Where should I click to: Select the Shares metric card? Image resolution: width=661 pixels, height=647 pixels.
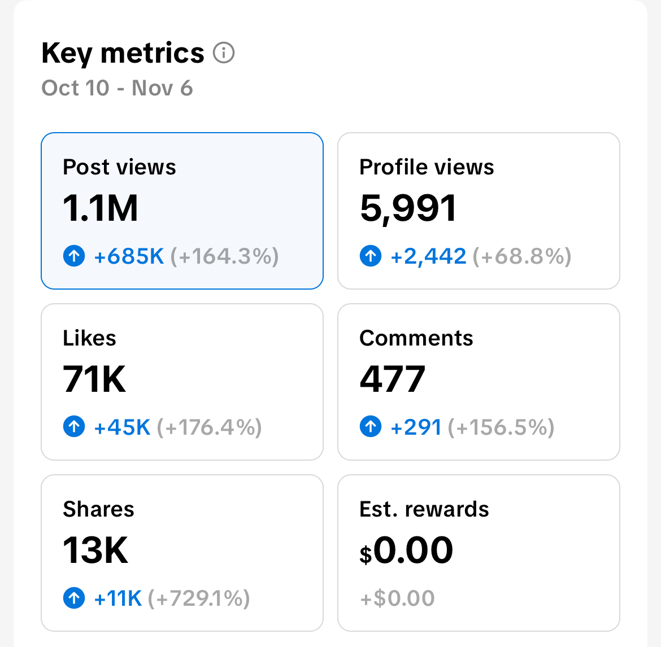[x=181, y=553]
